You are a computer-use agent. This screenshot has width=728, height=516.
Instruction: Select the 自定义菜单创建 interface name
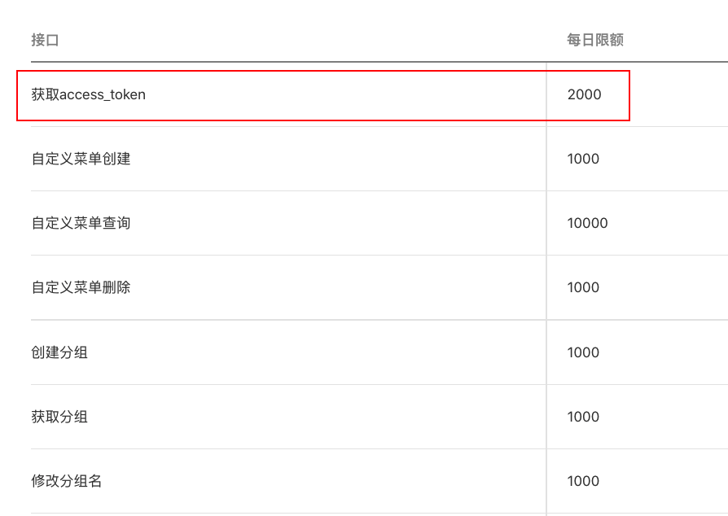pos(81,159)
